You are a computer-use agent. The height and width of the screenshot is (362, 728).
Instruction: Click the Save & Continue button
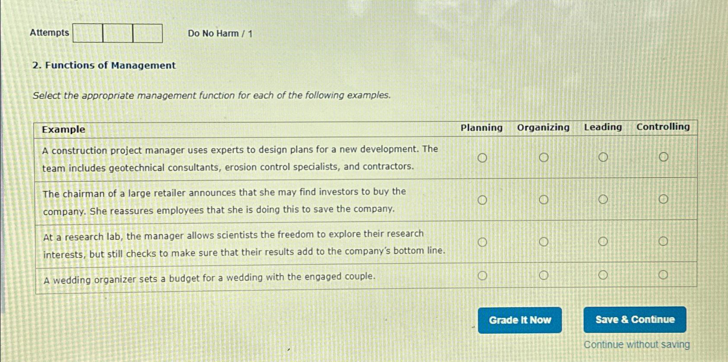point(634,319)
